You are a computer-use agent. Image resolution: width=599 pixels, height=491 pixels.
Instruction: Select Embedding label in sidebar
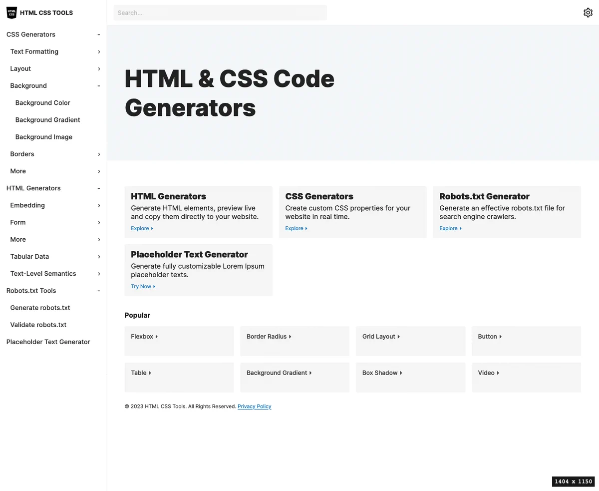pyautogui.click(x=27, y=205)
